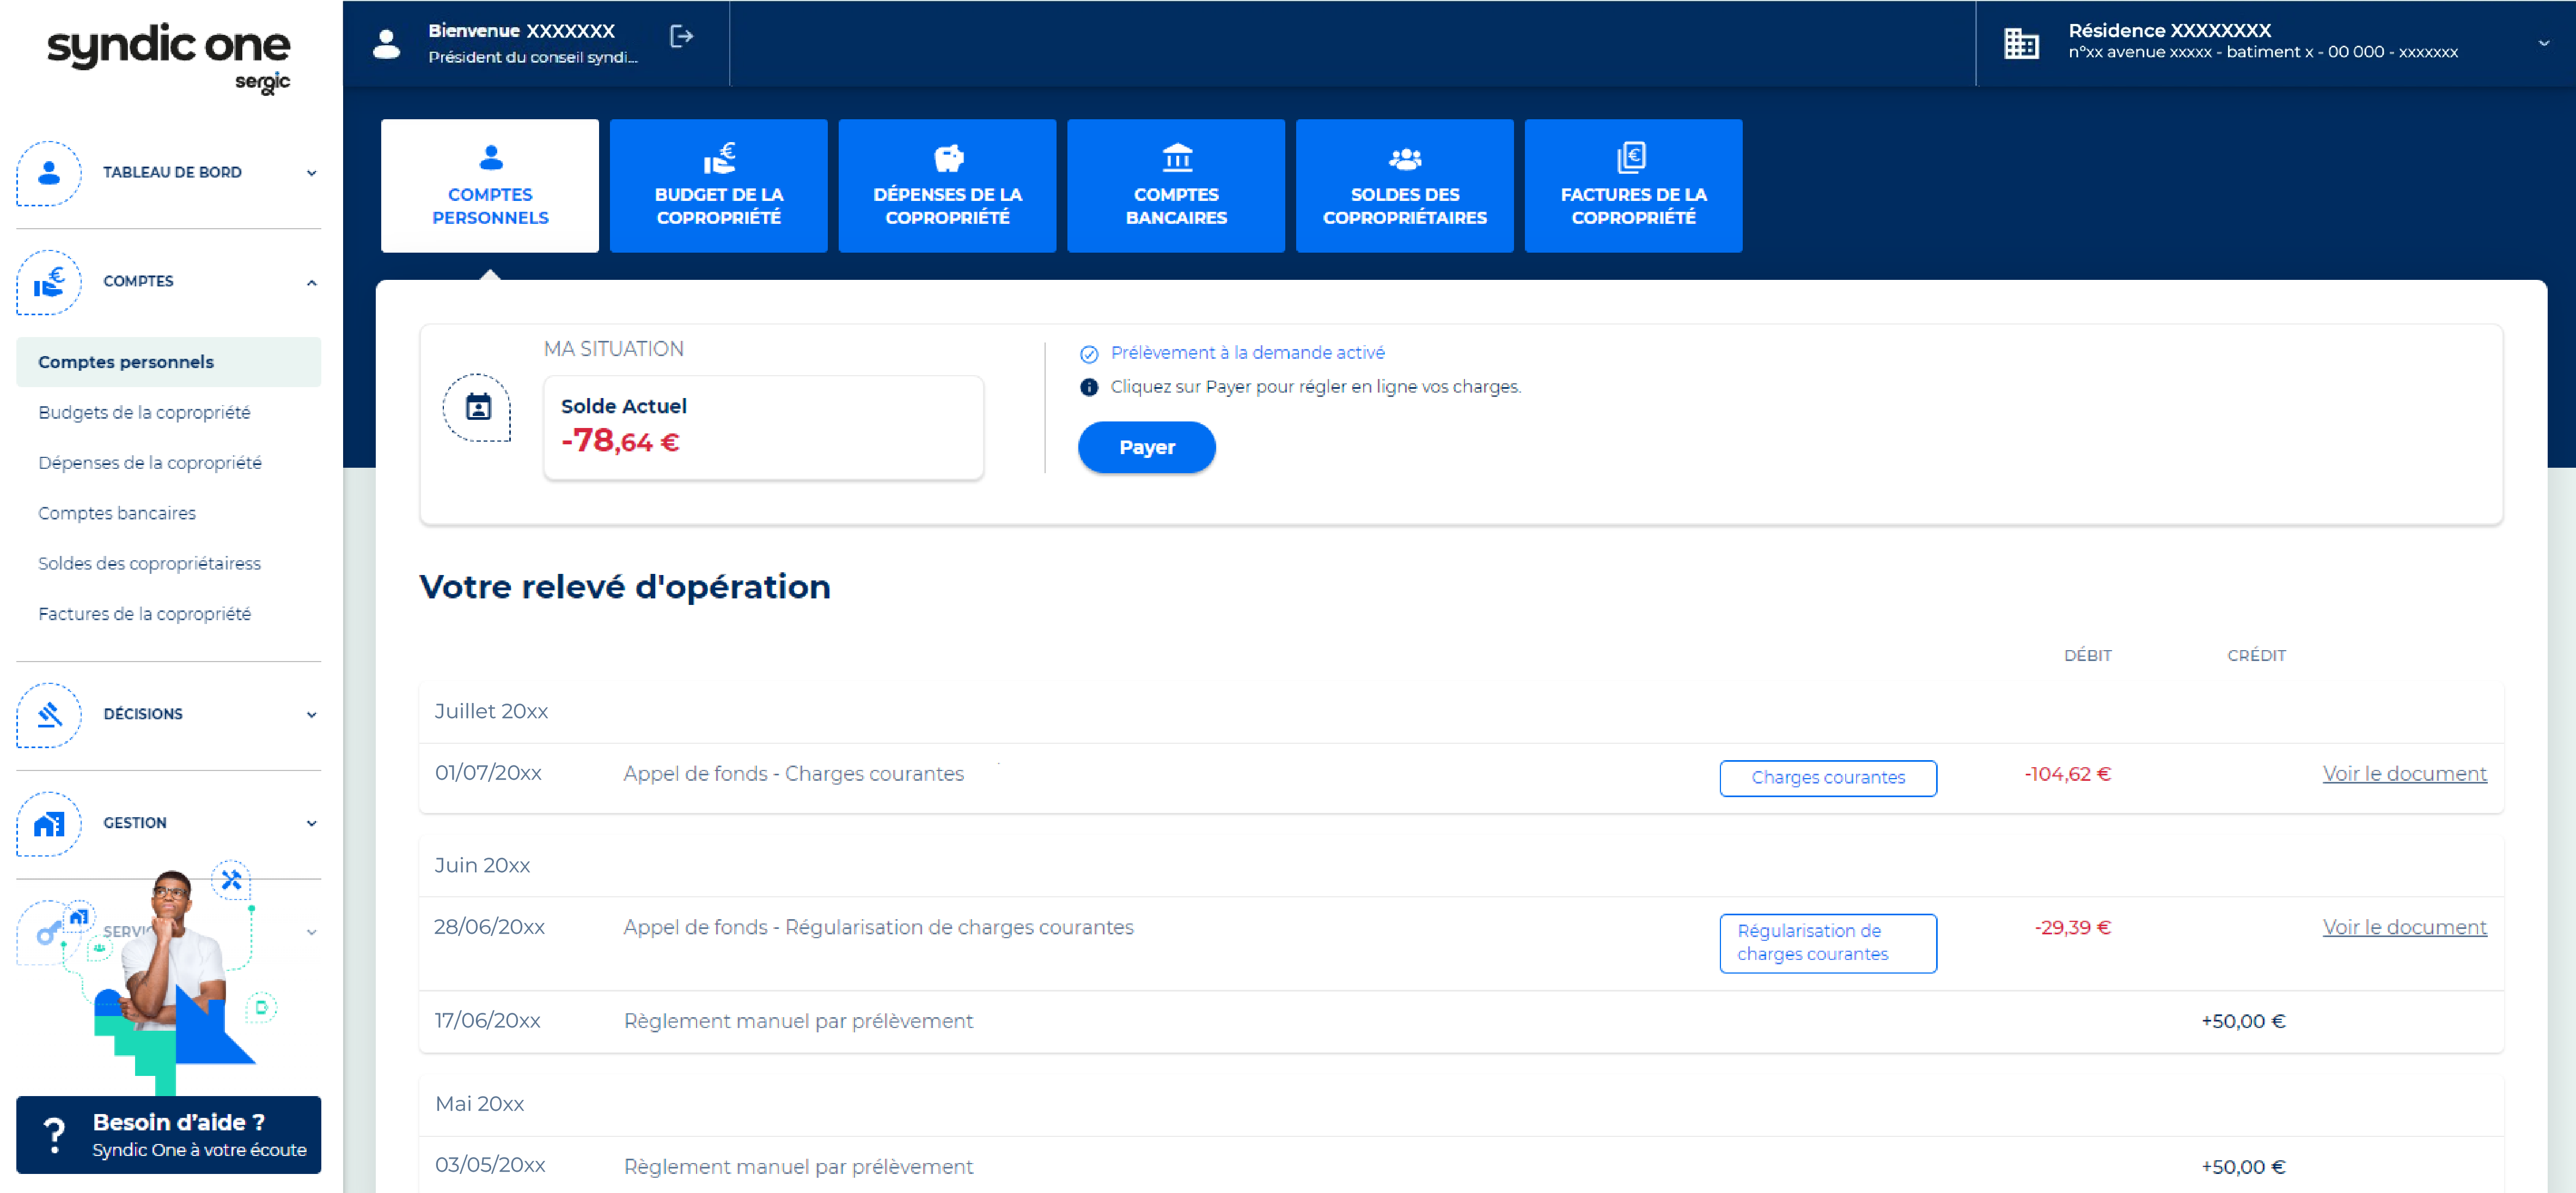Click the -29,39 € debit amount
2576x1193 pixels.
[2072, 928]
